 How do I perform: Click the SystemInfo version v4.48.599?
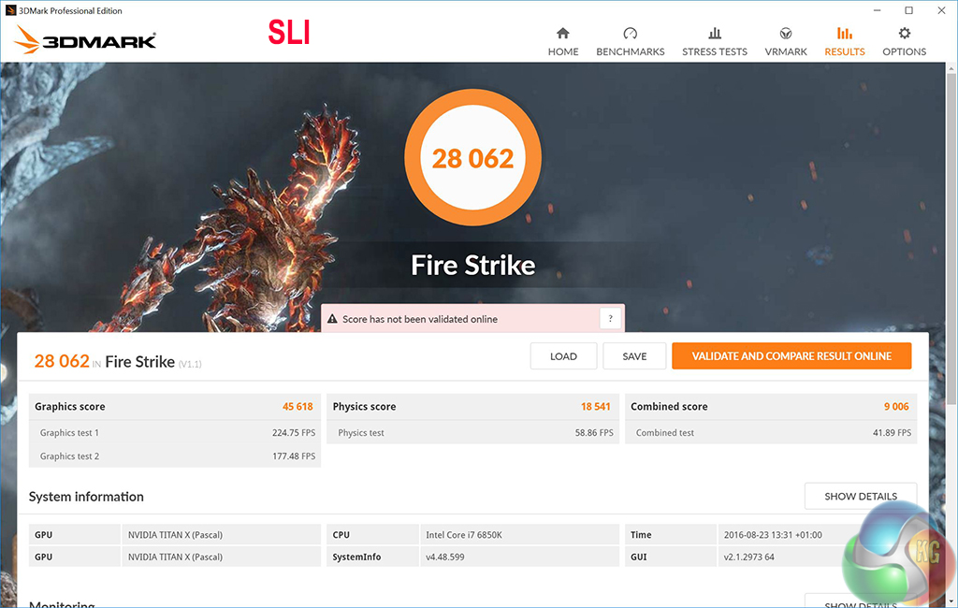point(444,557)
